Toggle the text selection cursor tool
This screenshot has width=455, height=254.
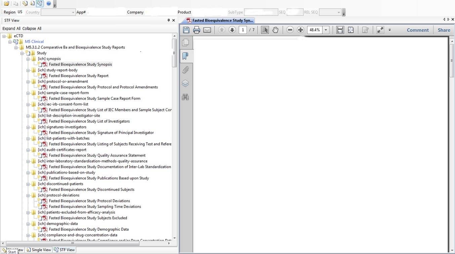[265, 30]
